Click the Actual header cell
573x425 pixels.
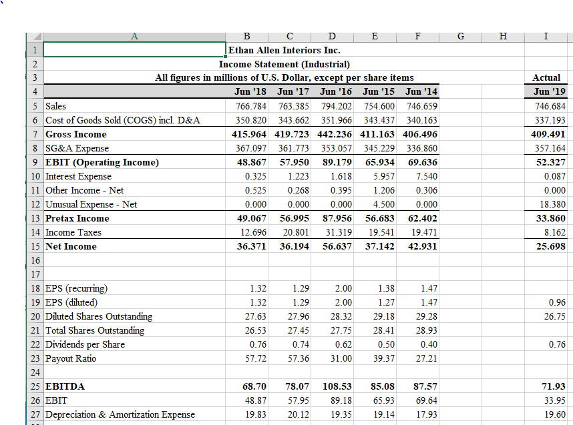(545, 78)
